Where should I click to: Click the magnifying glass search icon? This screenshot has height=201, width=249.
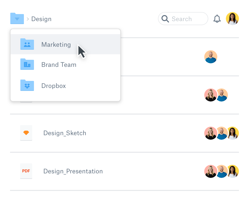[165, 19]
